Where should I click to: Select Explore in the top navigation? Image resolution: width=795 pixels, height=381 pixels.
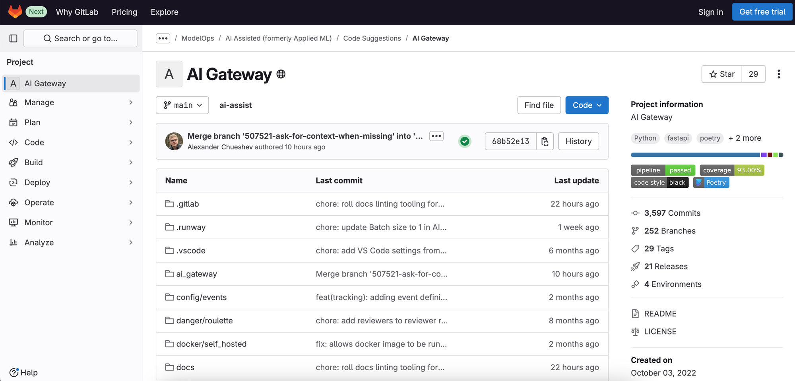coord(164,12)
